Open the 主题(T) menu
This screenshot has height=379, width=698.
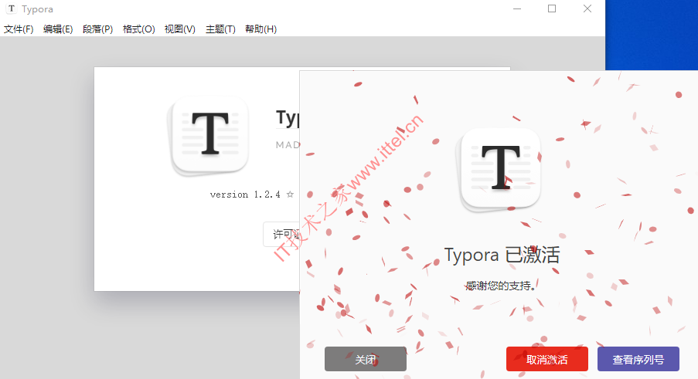pos(220,29)
